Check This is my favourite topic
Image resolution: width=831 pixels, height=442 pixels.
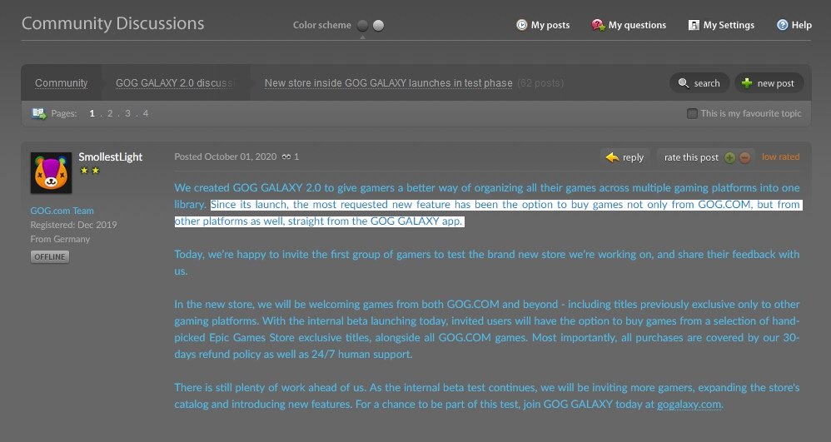coord(692,113)
